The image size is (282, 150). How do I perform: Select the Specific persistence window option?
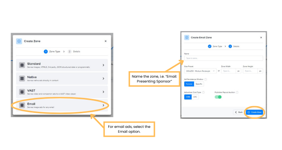point(199,84)
